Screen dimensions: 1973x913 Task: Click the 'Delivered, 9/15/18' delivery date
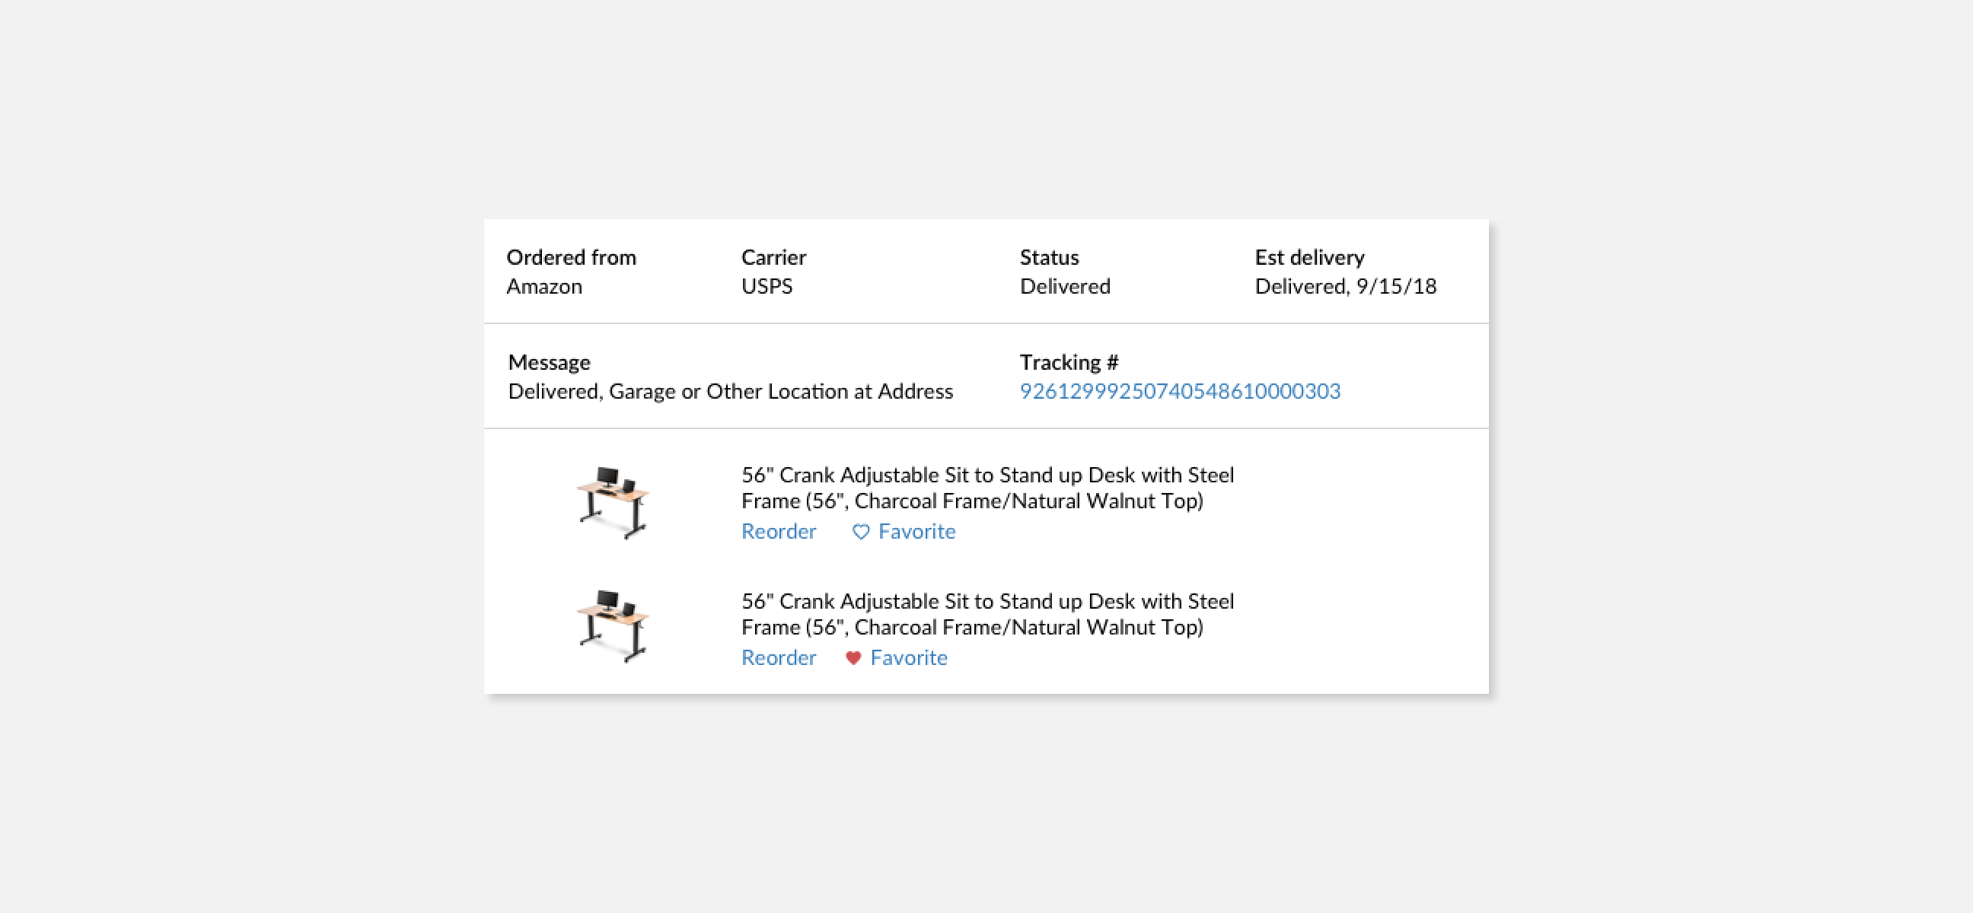(1345, 286)
